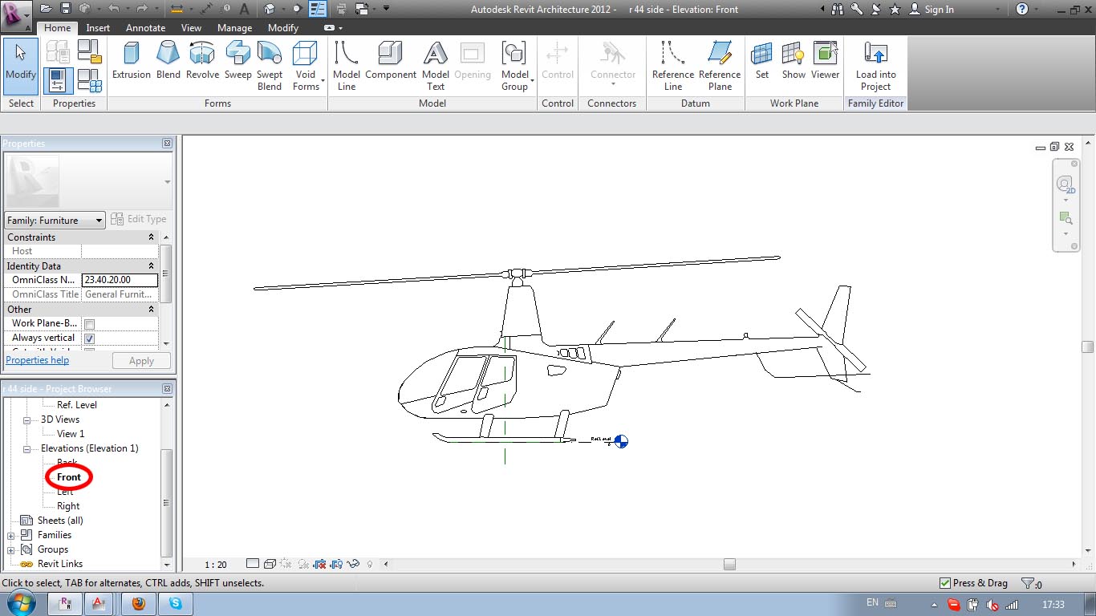
Task: Save the file from quick access toolbar
Action: (x=66, y=9)
